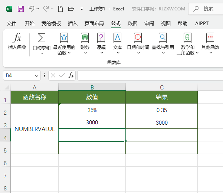Open the 页面布局 tab
The height and width of the screenshot is (193, 223).
[x=94, y=23]
